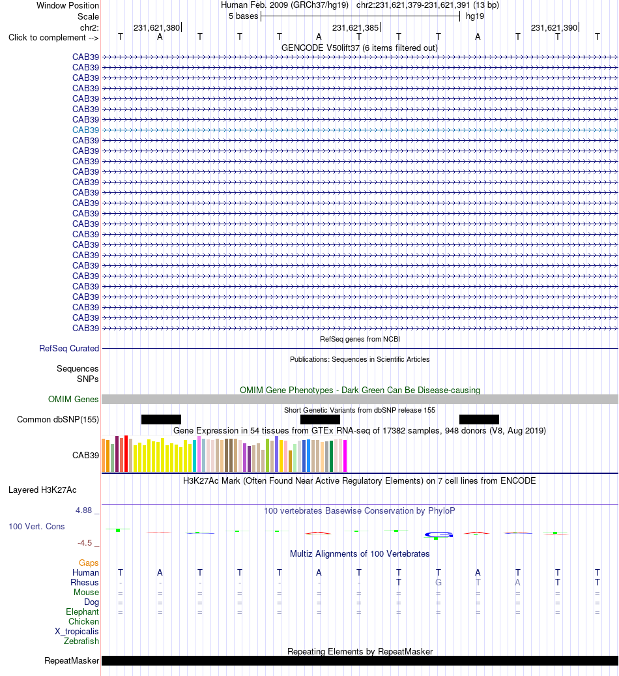619x676 pixels.
Task: Click the dark green bar in GTEx chart
Action: [x=332, y=456]
